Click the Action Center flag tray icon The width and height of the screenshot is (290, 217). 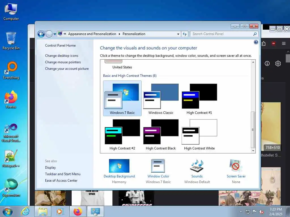(x=255, y=212)
